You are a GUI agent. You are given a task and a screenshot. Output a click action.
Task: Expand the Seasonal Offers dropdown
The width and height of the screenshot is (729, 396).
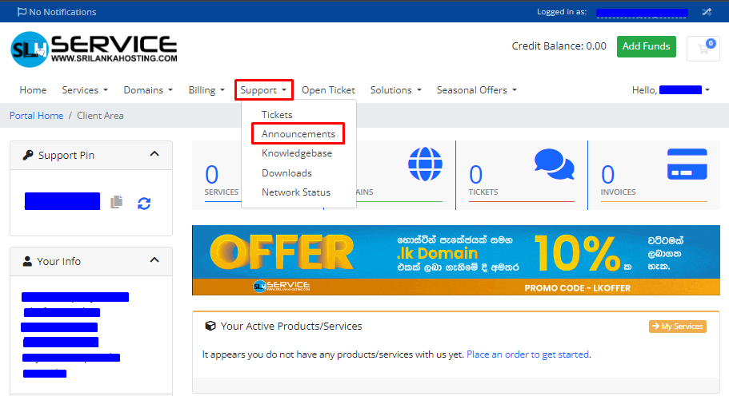pos(476,90)
